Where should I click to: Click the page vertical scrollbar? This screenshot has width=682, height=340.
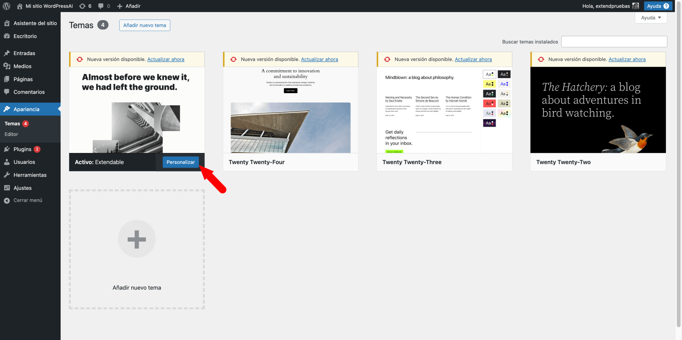679,164
